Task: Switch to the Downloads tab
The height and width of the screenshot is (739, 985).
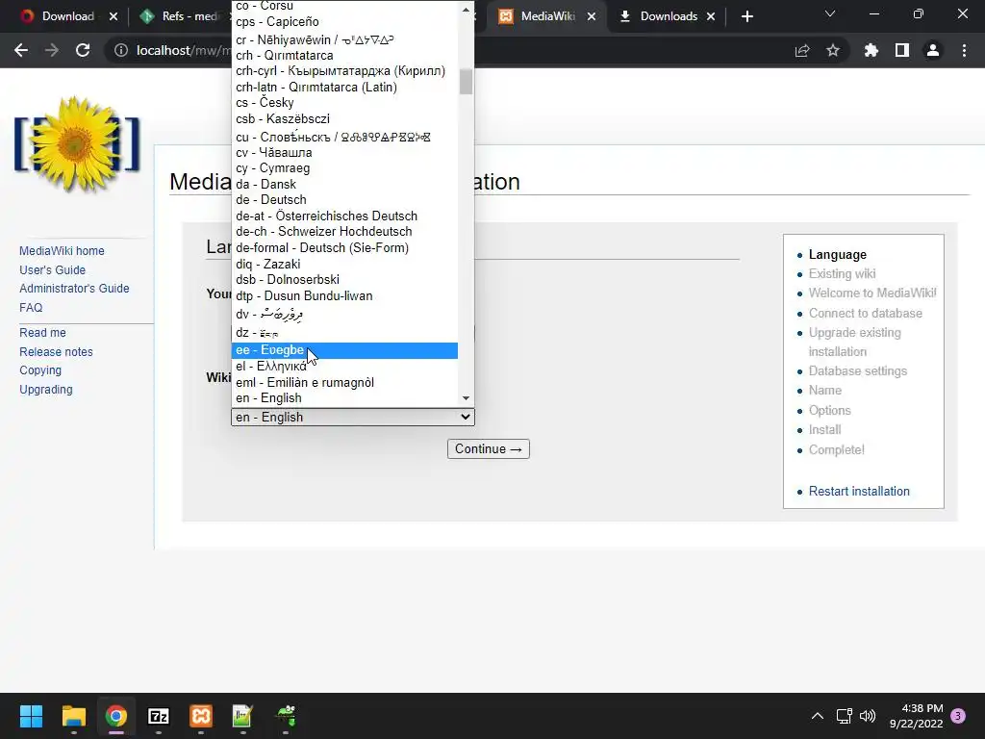Action: [668, 16]
